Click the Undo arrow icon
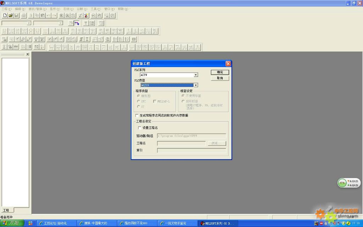Image resolution: width=363 pixels, height=227 pixels. click(x=48, y=15)
